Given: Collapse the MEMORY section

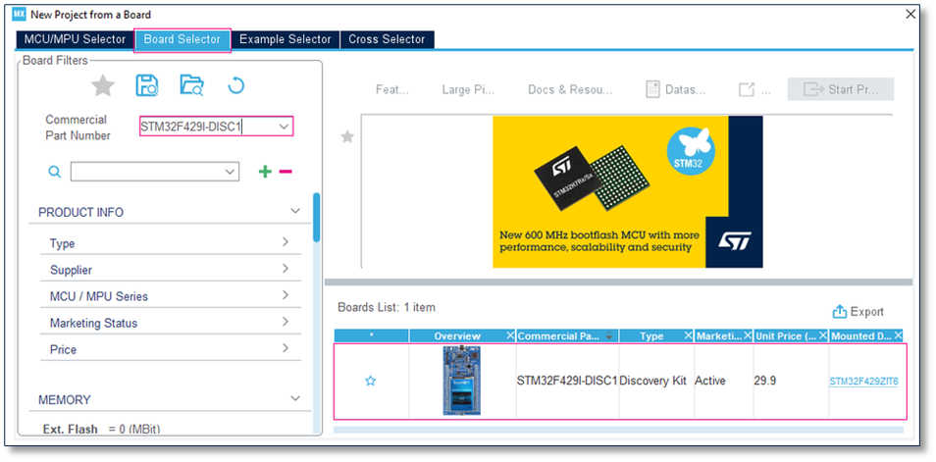Looking at the screenshot, I should 294,398.
